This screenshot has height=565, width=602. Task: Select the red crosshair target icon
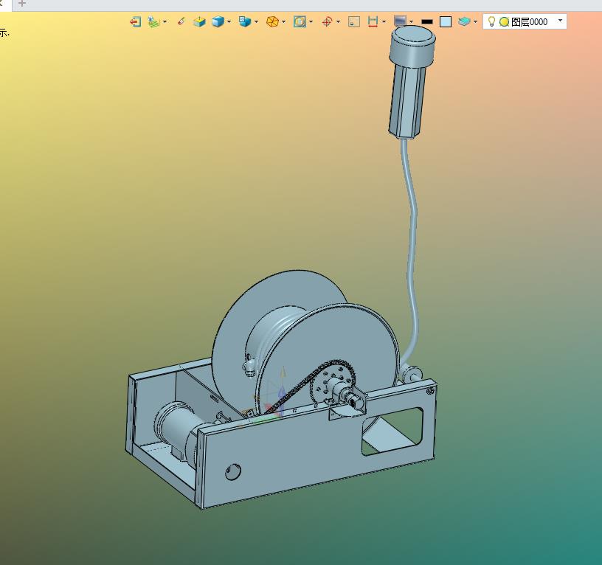point(327,21)
